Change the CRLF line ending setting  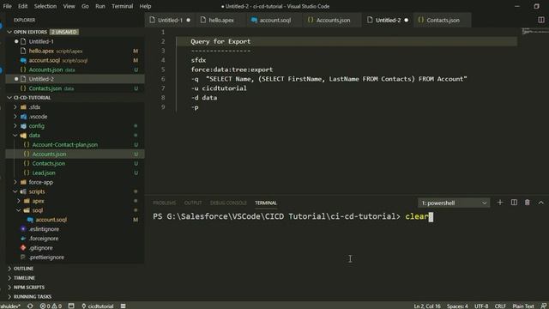tap(500, 306)
